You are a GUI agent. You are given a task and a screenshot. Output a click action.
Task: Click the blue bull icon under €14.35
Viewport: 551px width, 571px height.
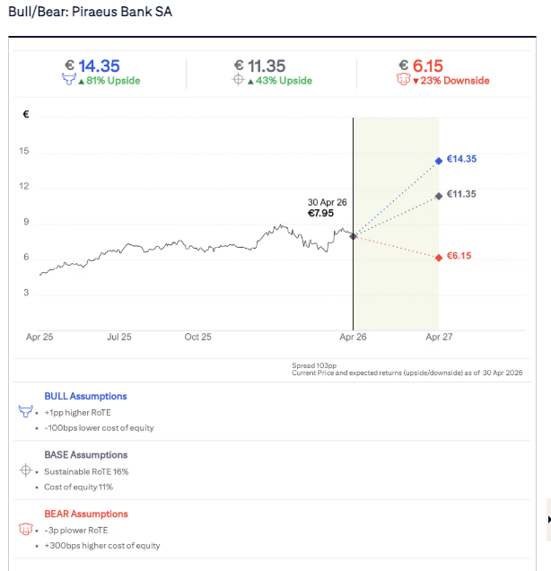coord(69,79)
